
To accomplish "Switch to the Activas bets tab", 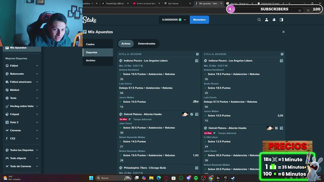I will (x=126, y=44).
